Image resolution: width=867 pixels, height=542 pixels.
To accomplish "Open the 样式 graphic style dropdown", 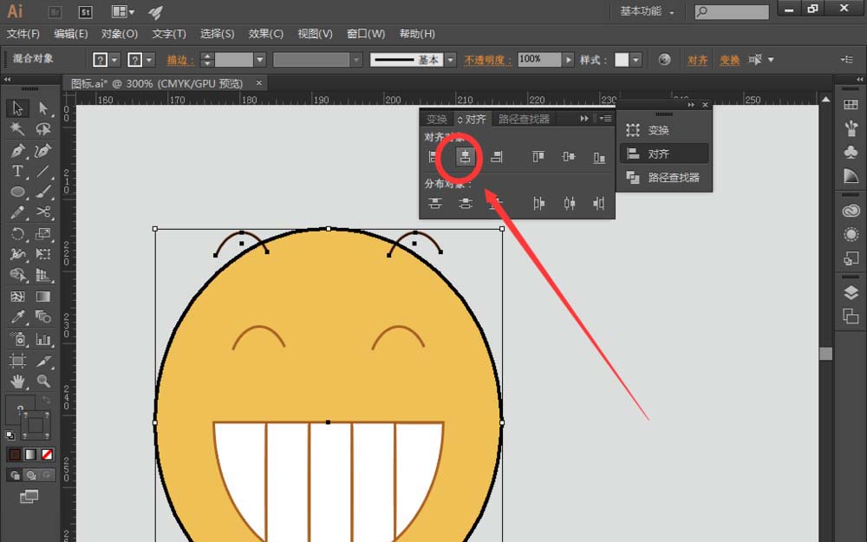I will pos(636,59).
